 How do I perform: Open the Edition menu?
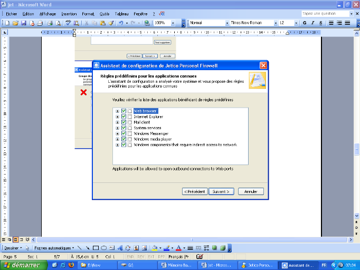[x=28, y=14]
